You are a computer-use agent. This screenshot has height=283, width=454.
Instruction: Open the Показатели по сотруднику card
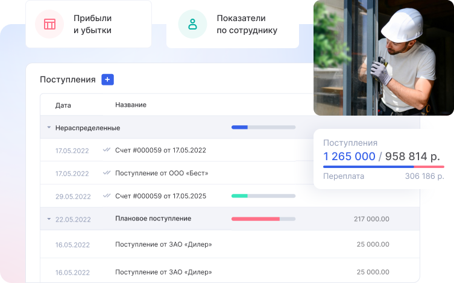[x=232, y=24]
